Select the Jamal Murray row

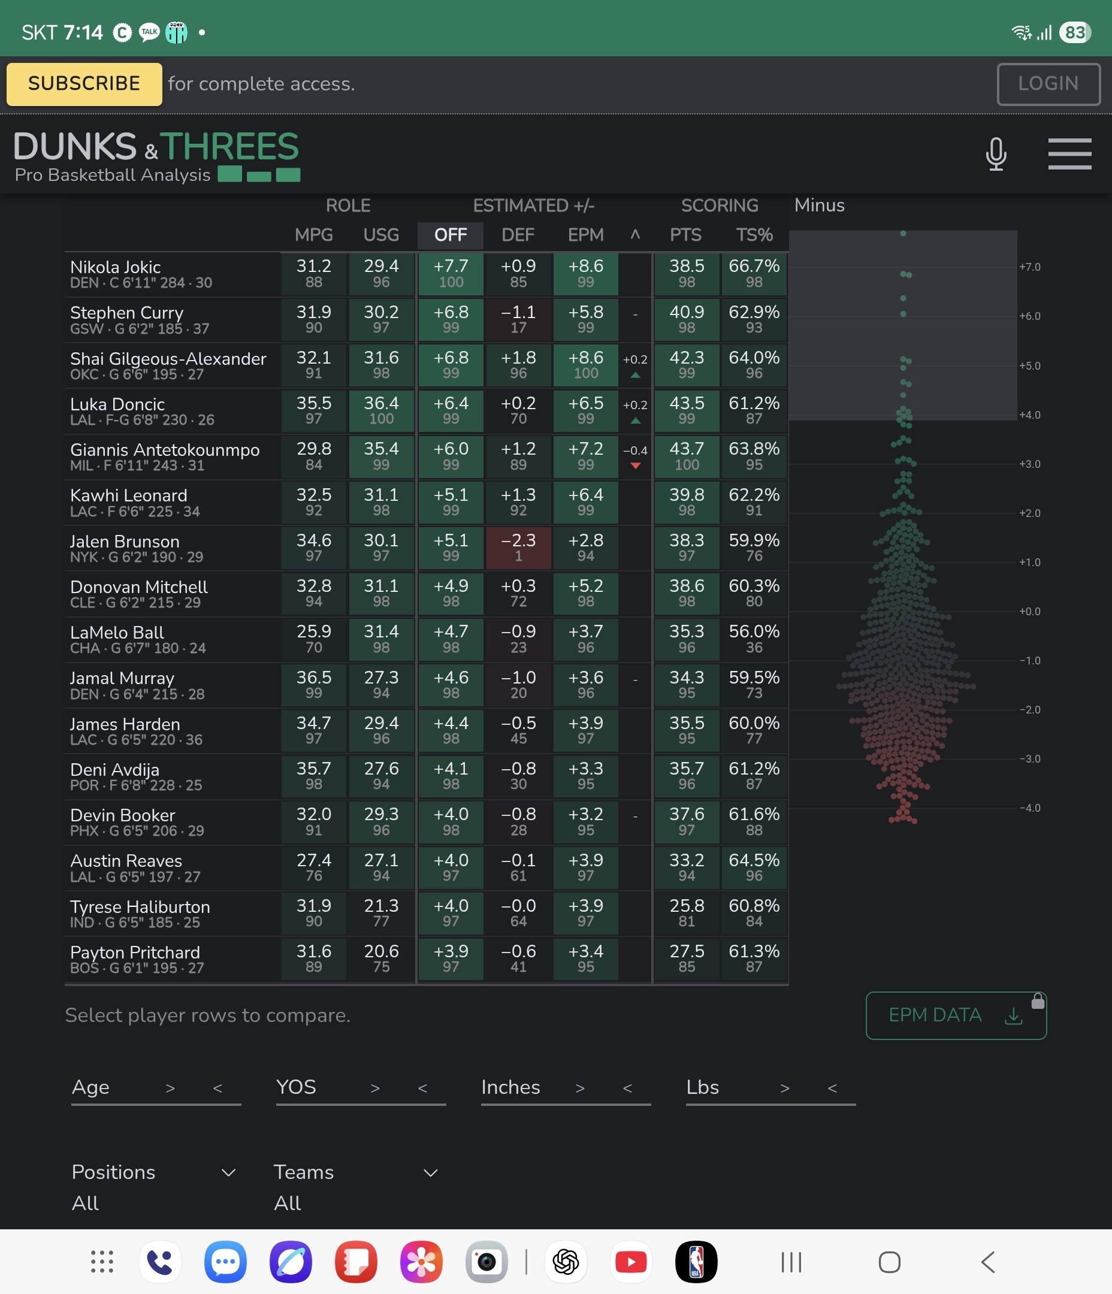426,685
